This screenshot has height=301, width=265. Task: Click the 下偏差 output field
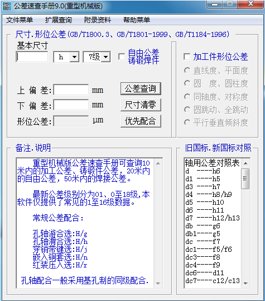(x=71, y=105)
